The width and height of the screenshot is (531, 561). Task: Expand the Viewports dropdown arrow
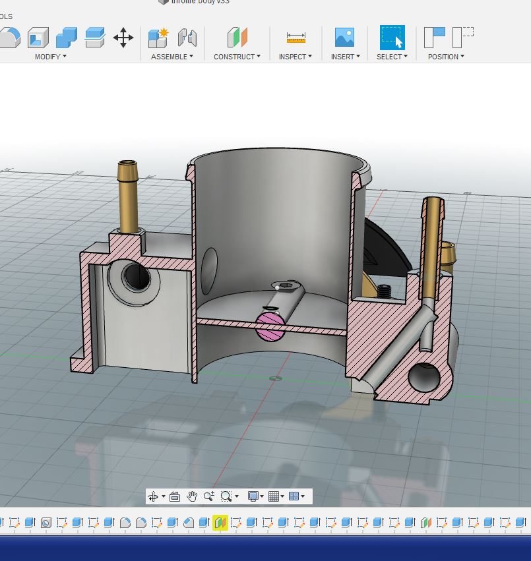[303, 496]
